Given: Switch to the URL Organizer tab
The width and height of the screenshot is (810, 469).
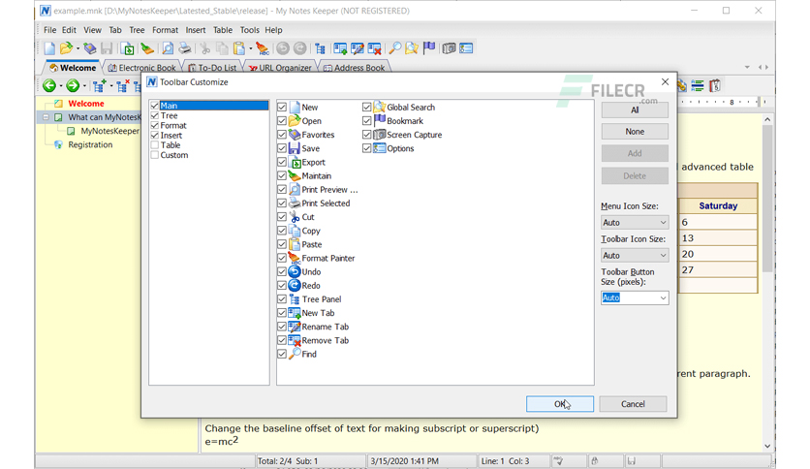Looking at the screenshot, I should click(279, 68).
